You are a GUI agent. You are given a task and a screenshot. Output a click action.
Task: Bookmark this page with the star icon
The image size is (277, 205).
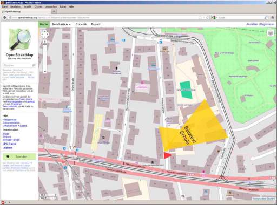tap(200, 18)
